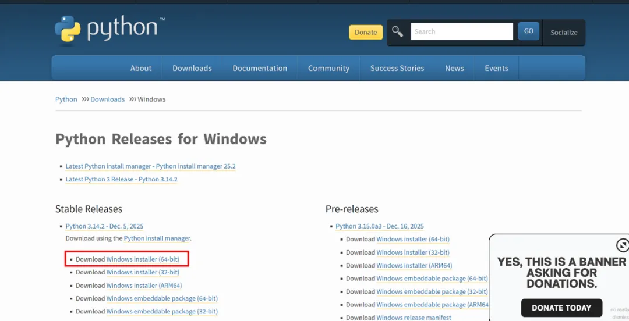Image resolution: width=629 pixels, height=321 pixels.
Task: Open the Documentation menu
Action: (x=260, y=68)
